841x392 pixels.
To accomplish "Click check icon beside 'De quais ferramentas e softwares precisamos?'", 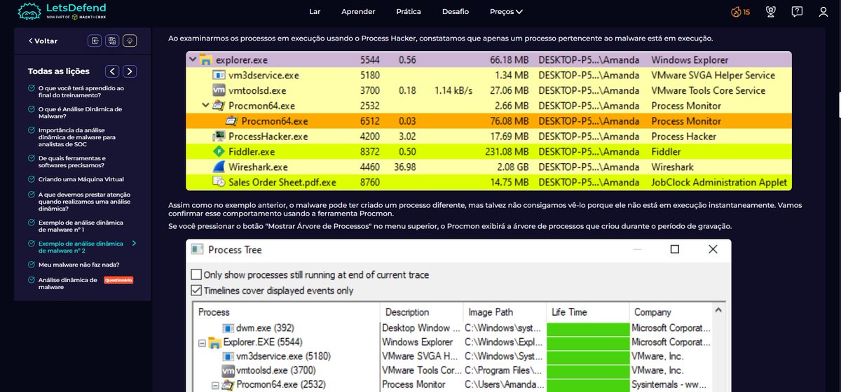I will coord(32,158).
